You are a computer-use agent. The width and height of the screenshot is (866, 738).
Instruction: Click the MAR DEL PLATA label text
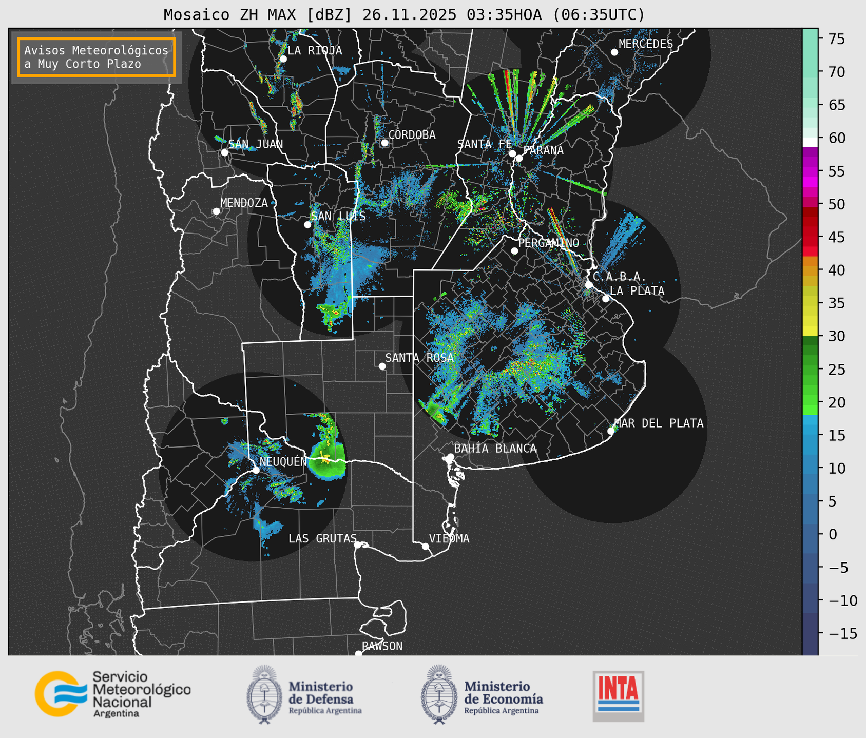tap(659, 423)
